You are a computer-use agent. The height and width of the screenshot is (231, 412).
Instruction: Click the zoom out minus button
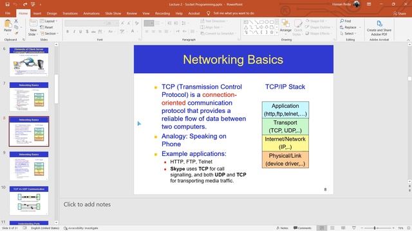pyautogui.click(x=362, y=228)
